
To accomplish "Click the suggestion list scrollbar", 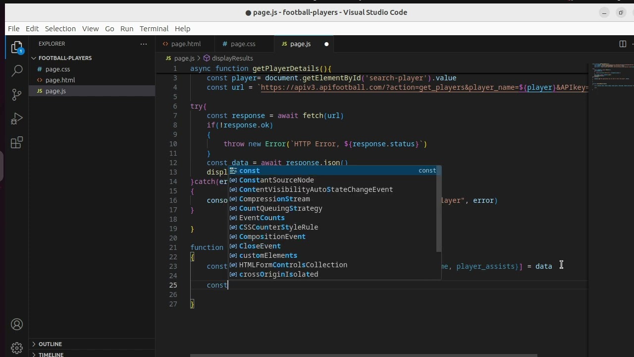I will [438, 209].
